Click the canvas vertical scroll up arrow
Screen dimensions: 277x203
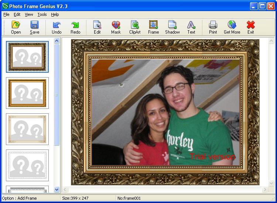coord(271,41)
